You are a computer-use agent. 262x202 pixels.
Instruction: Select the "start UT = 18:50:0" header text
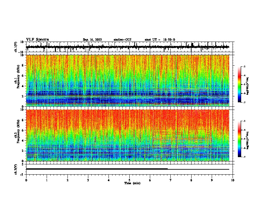click(160, 40)
